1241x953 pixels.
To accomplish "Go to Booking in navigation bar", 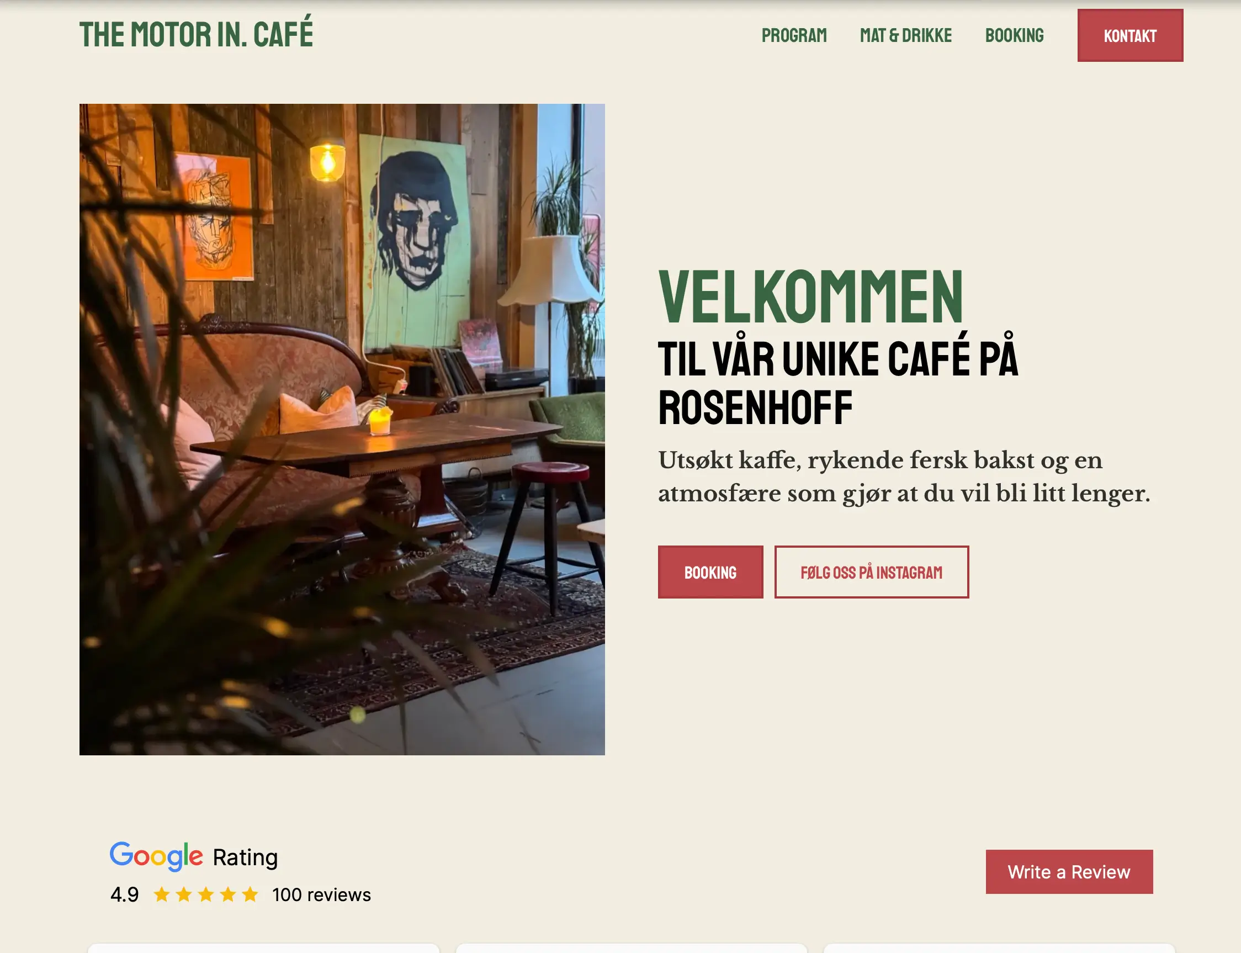I will 1014,35.
